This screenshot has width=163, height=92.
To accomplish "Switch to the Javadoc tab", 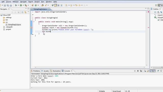I will 45,71.
